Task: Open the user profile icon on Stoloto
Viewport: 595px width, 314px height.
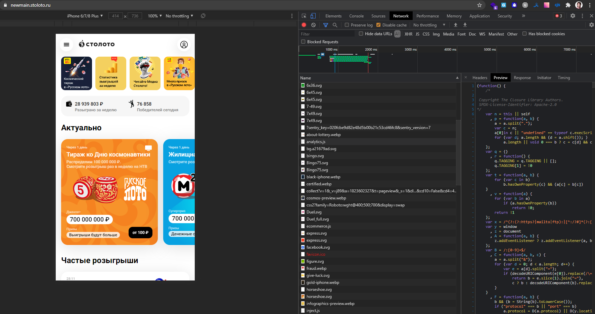Action: pos(184,45)
